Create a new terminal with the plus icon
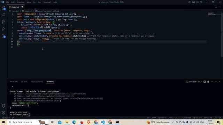 click(199, 82)
